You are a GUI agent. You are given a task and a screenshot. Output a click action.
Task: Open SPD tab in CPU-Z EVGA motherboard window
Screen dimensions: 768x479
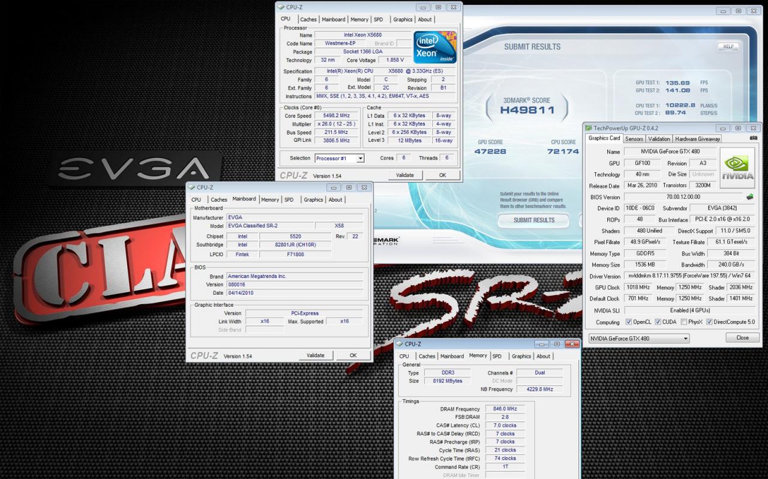point(289,200)
